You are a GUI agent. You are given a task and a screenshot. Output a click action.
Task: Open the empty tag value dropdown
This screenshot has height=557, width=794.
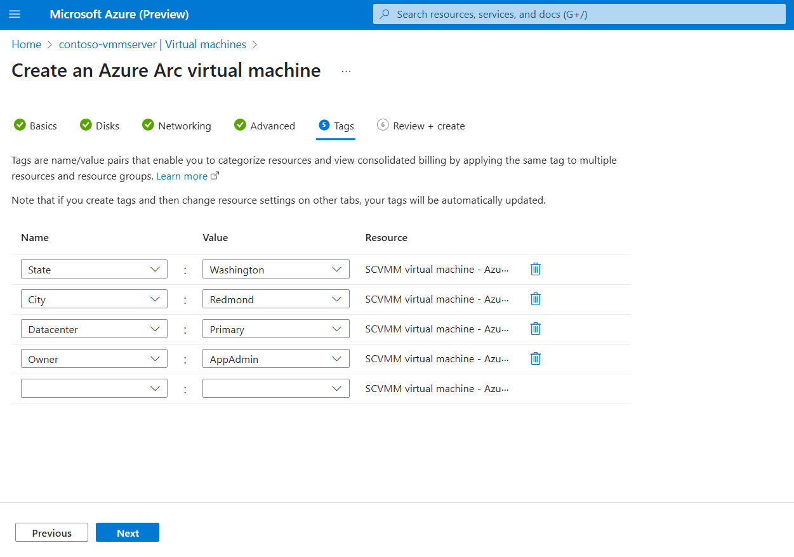click(276, 388)
